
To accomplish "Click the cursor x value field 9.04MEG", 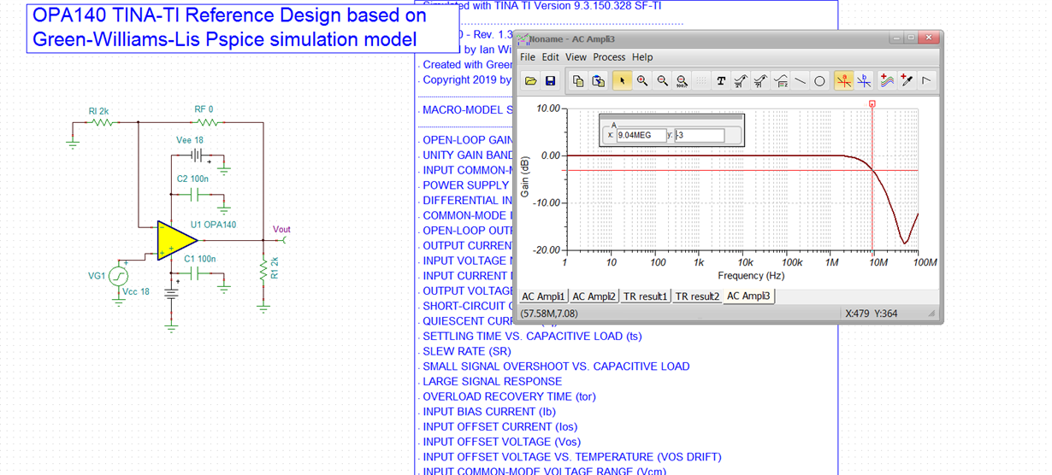I will click(641, 135).
